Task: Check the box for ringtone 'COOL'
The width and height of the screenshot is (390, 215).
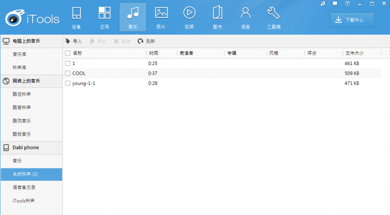Action: (x=68, y=73)
